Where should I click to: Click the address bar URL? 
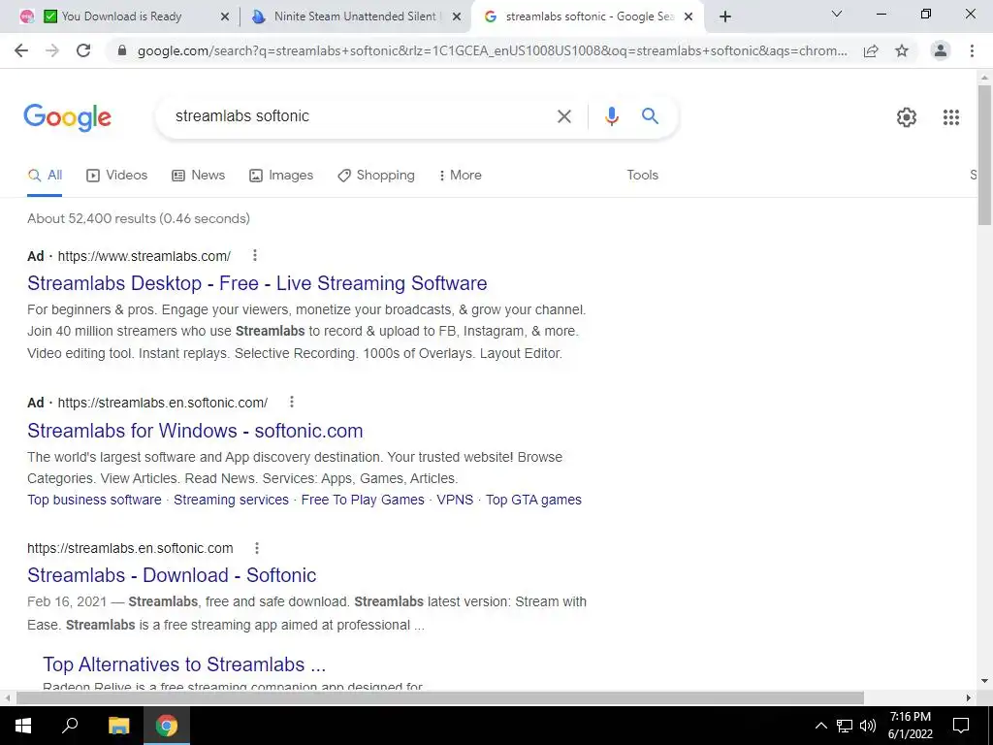492,50
